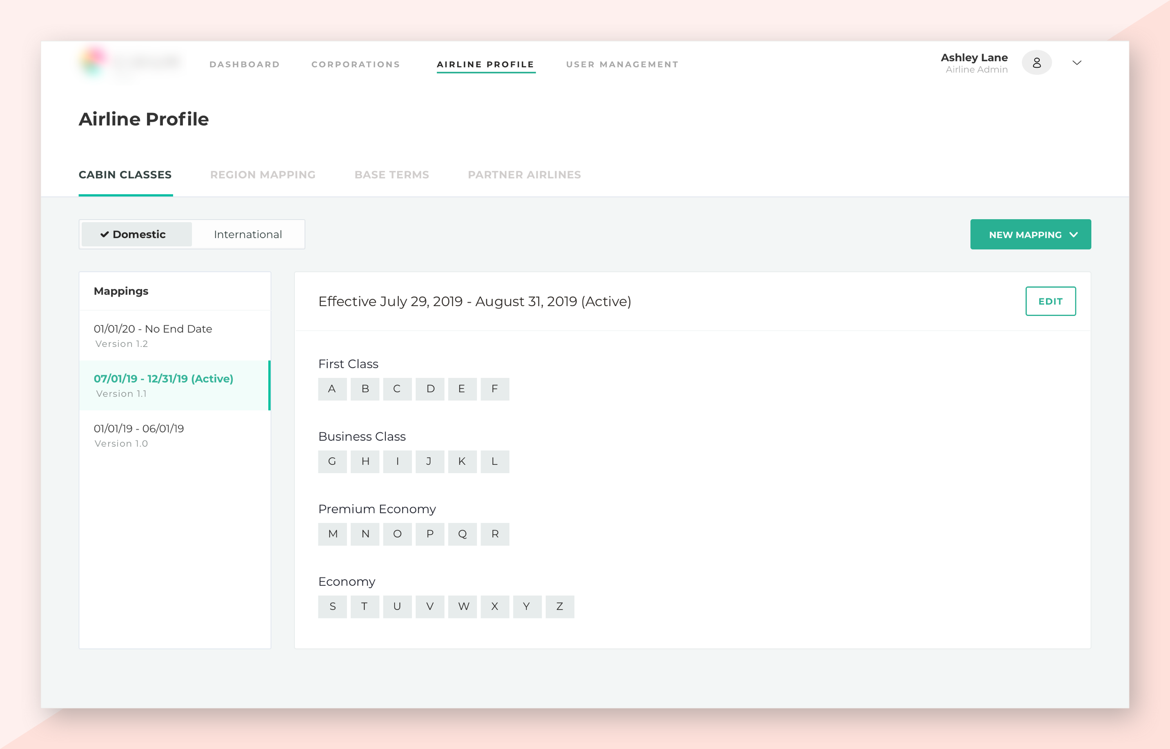
Task: Expand the user account chevron
Action: tap(1077, 63)
